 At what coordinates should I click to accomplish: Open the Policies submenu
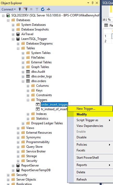[x=90, y=145]
